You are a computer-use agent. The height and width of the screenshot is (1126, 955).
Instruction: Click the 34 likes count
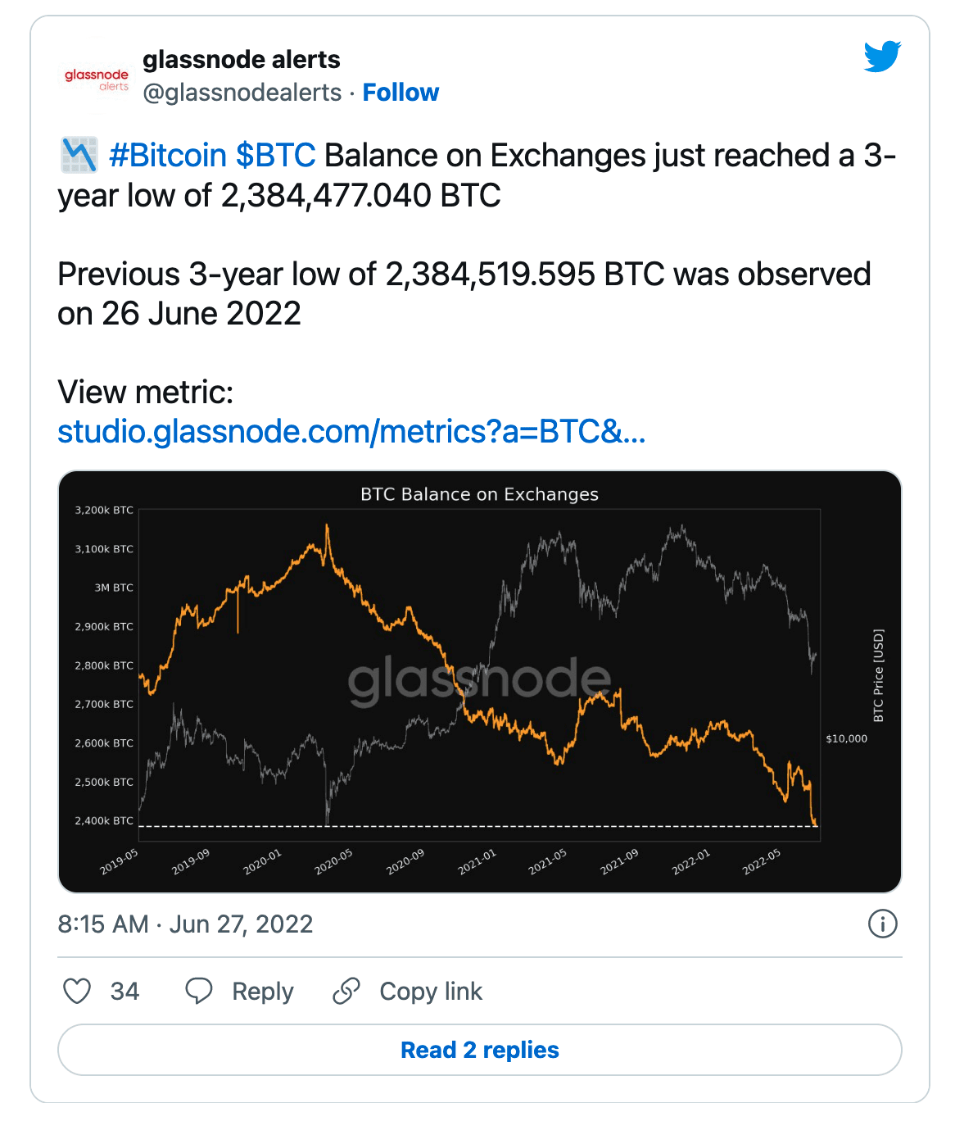124,992
